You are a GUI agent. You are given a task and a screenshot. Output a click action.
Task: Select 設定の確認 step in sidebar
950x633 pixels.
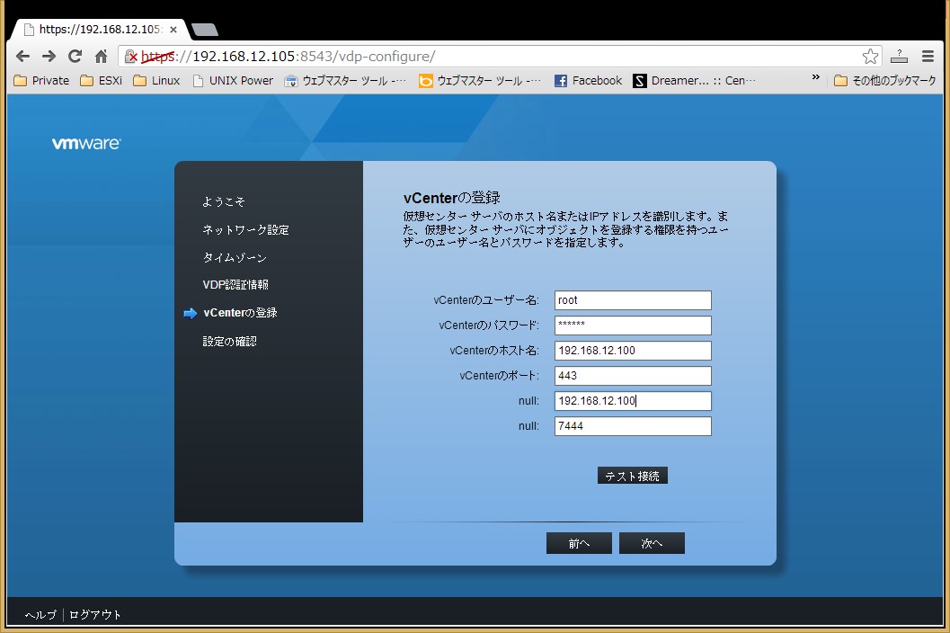(x=229, y=342)
